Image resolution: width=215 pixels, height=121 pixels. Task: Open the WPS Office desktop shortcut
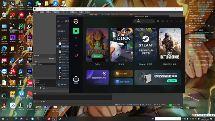tap(13, 16)
